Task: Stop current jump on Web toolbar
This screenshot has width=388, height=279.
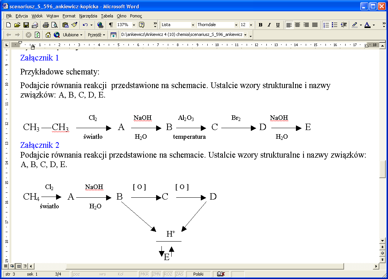Action: 28,35
